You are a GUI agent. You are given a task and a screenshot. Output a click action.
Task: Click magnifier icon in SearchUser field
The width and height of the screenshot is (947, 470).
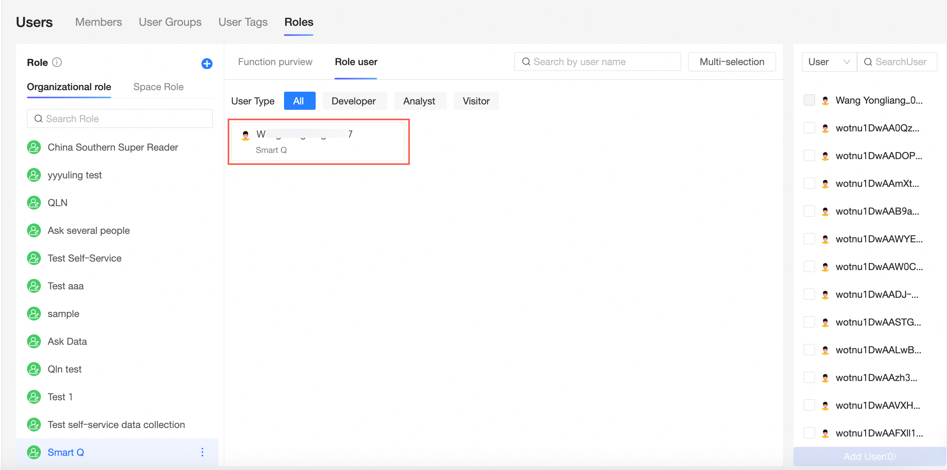(868, 62)
